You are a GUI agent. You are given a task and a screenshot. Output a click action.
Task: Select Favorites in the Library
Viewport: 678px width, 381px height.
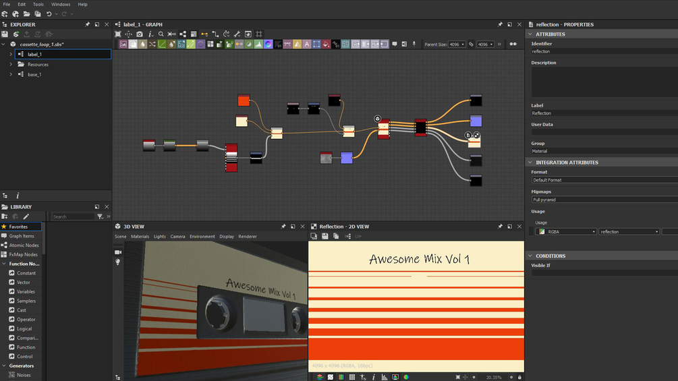pyautogui.click(x=21, y=227)
